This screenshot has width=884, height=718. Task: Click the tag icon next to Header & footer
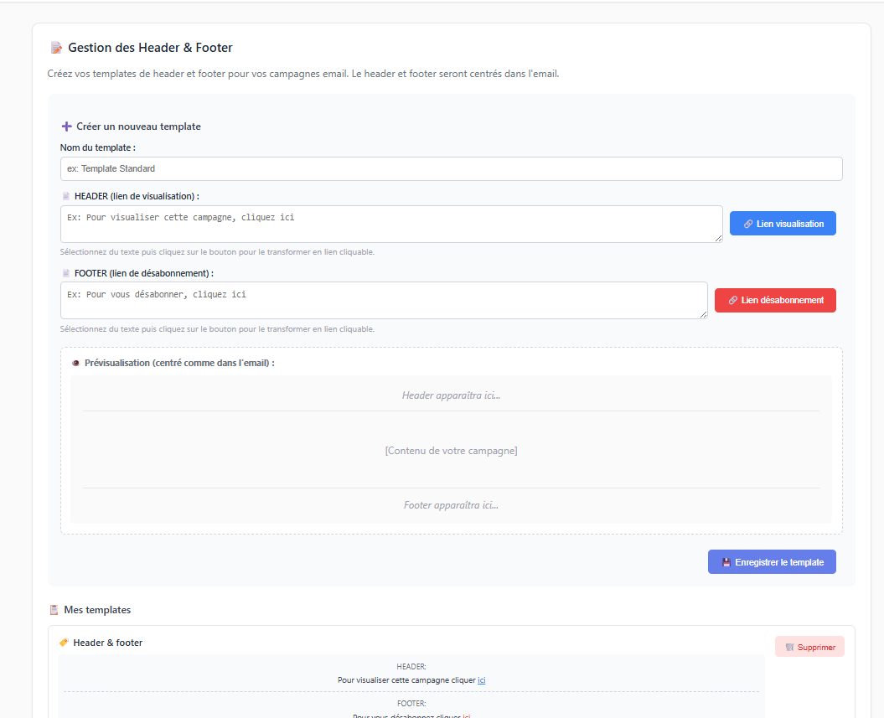click(x=64, y=643)
